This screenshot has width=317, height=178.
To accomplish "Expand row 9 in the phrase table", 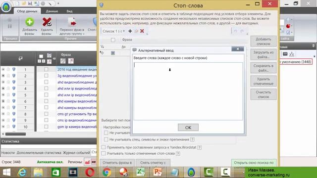I will 3,120.
